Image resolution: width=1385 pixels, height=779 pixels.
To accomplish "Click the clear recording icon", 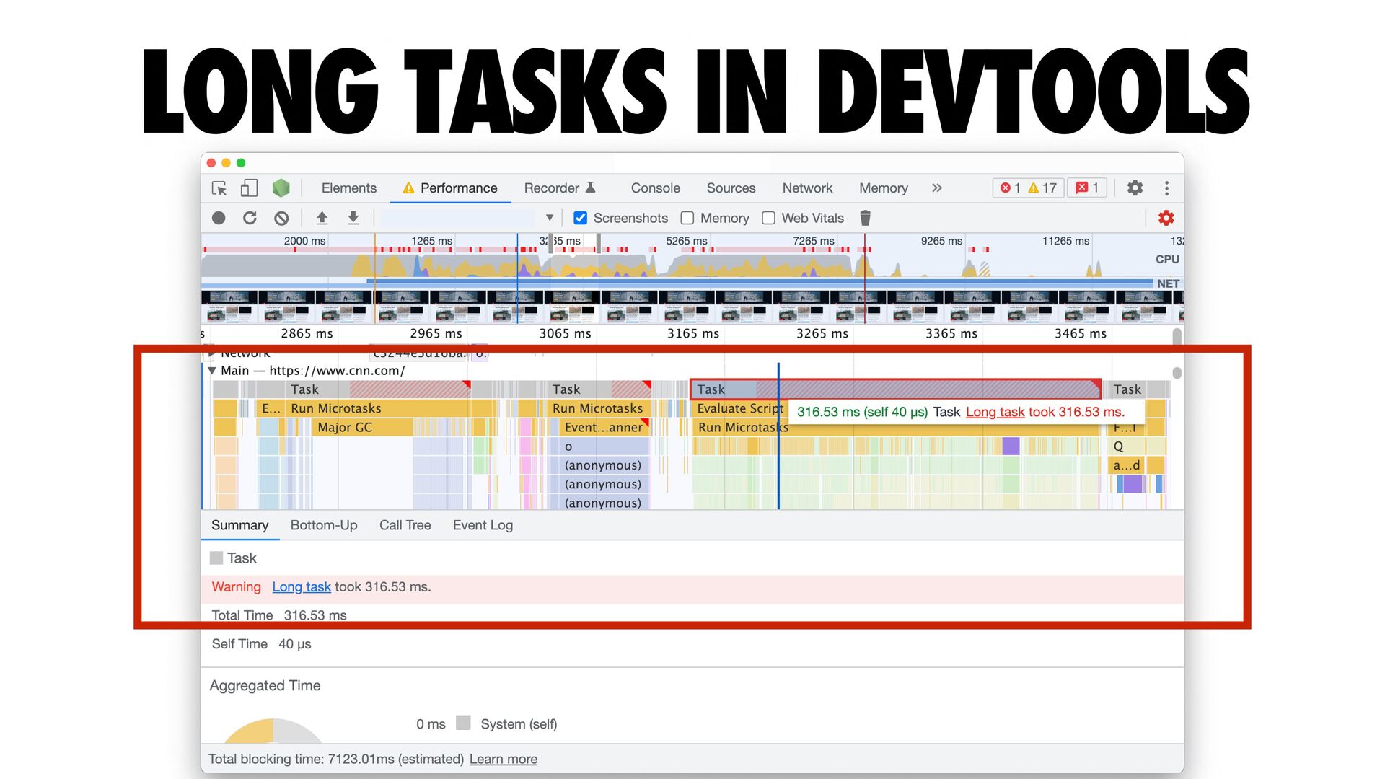I will tap(281, 218).
